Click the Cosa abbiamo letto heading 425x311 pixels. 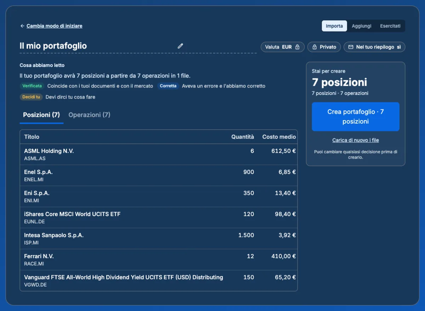tap(42, 65)
